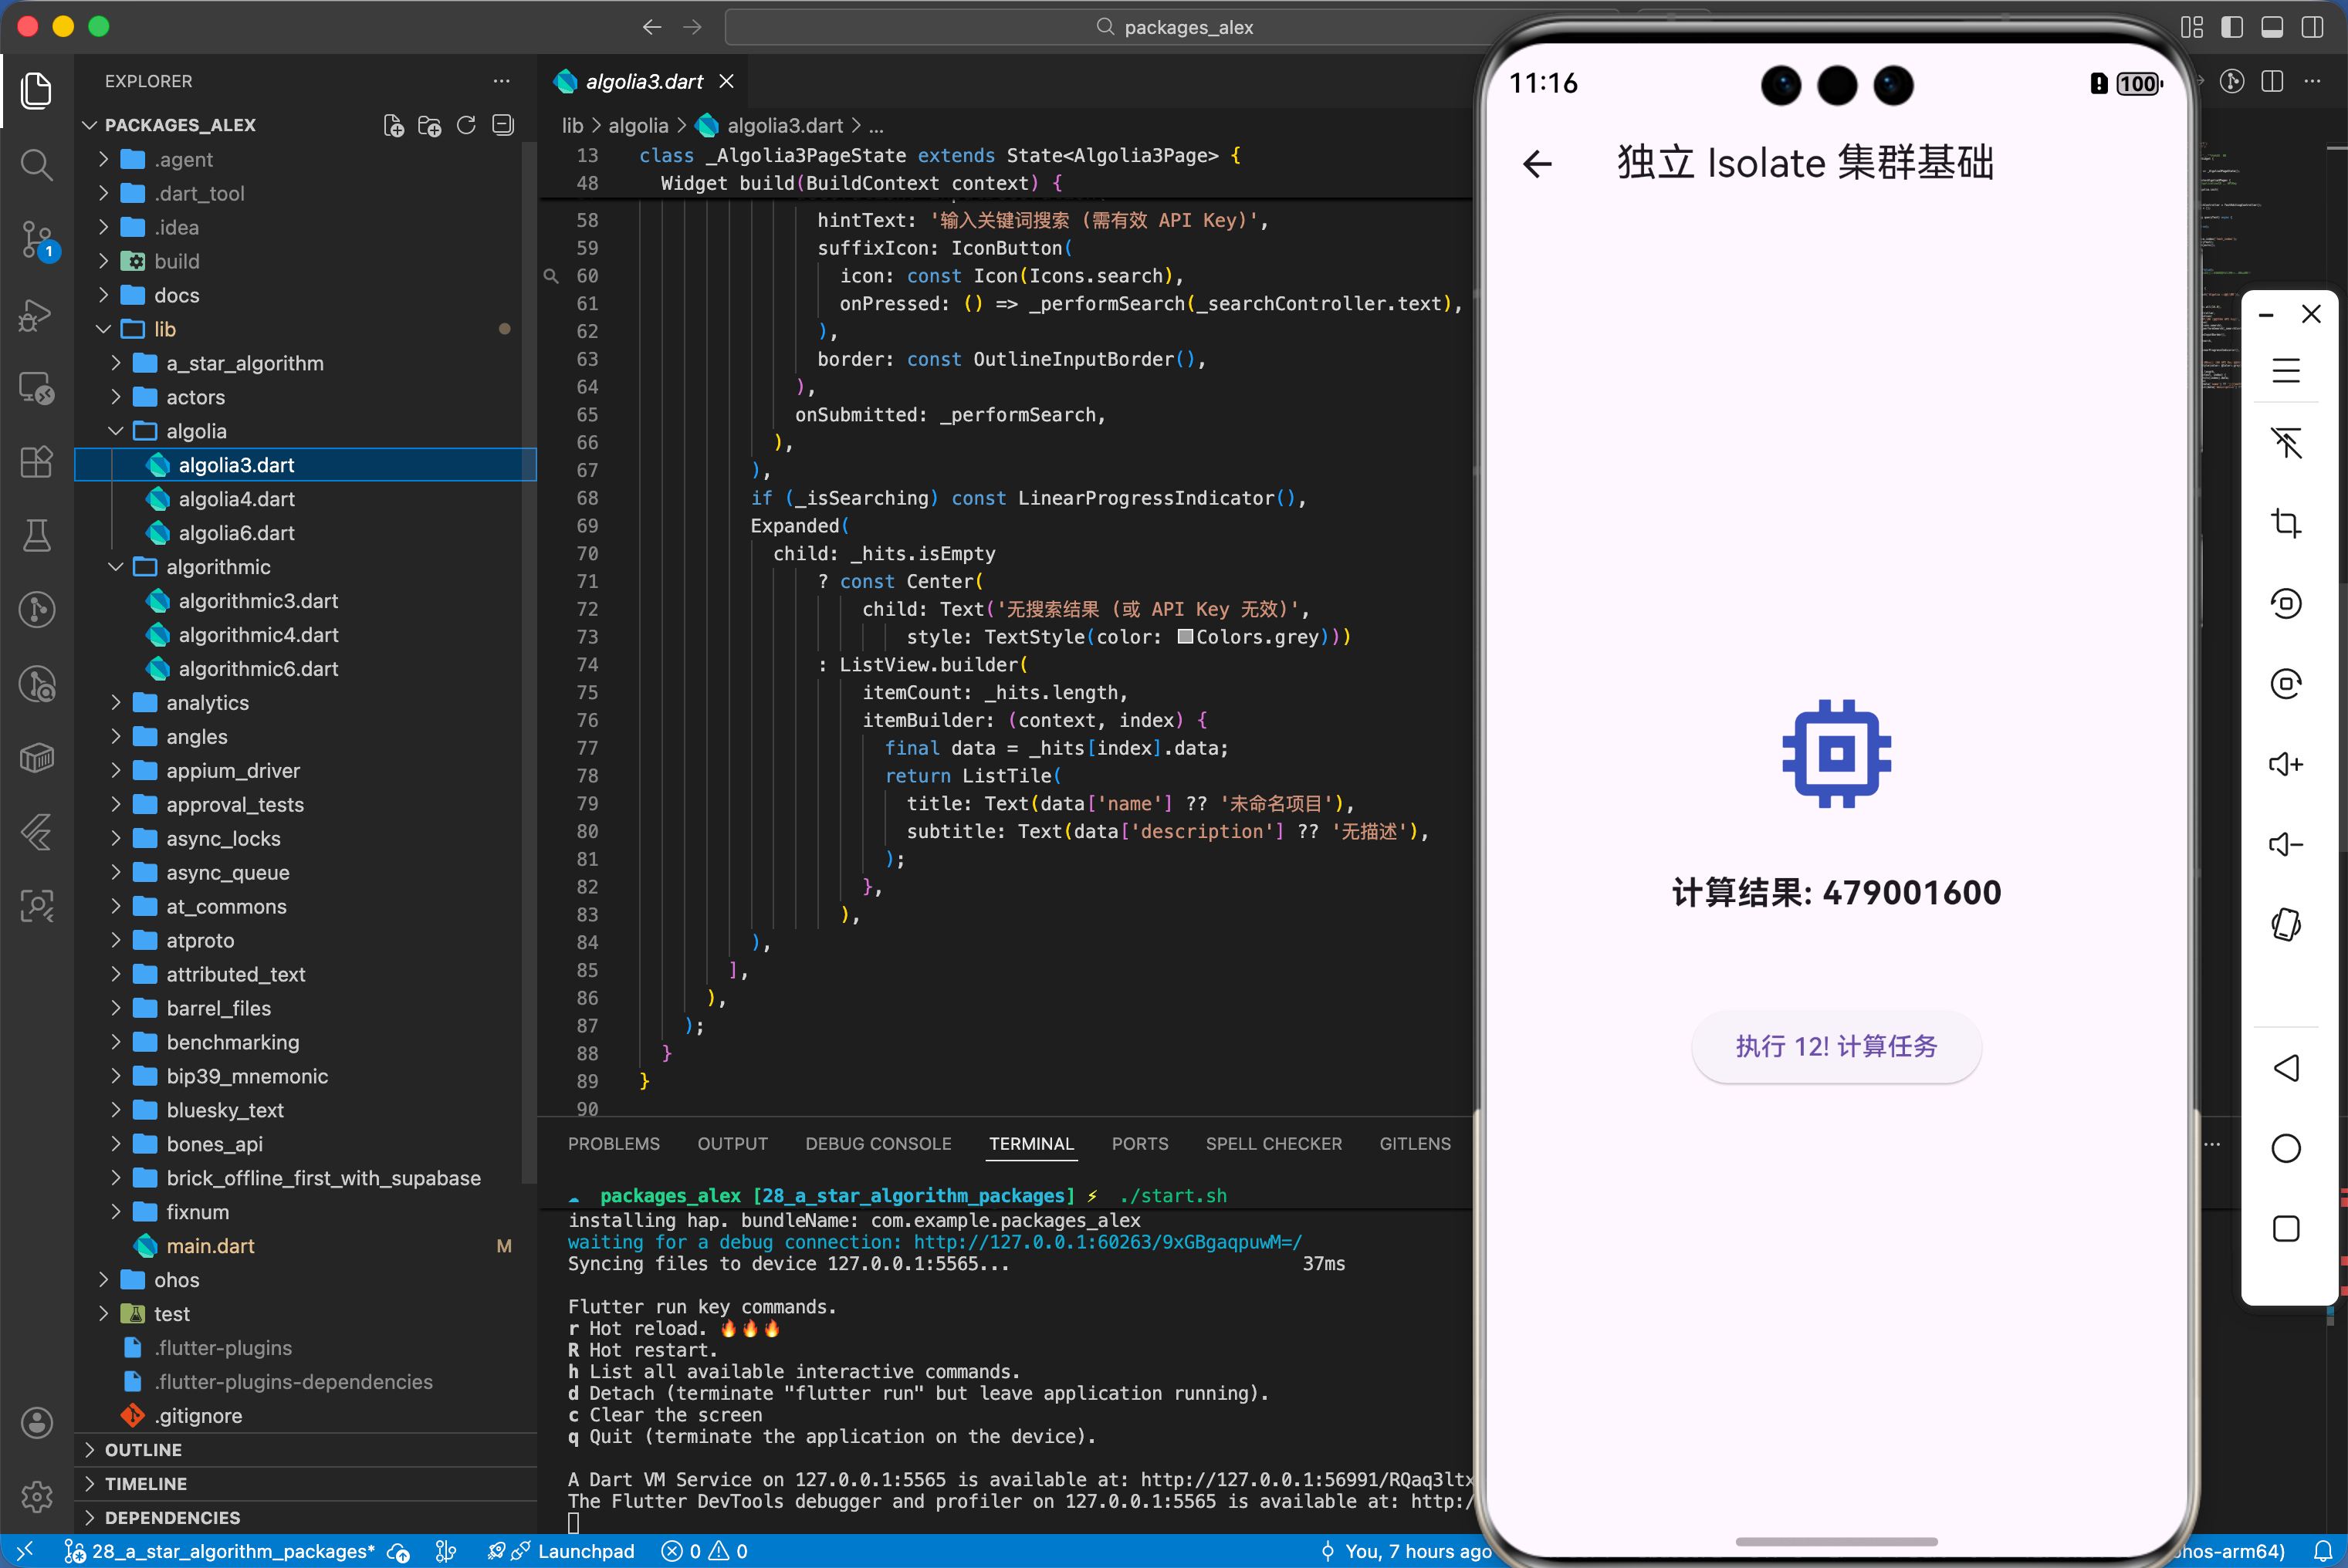Refresh the Explorer file tree
The width and height of the screenshot is (2348, 1568).
pos(466,125)
